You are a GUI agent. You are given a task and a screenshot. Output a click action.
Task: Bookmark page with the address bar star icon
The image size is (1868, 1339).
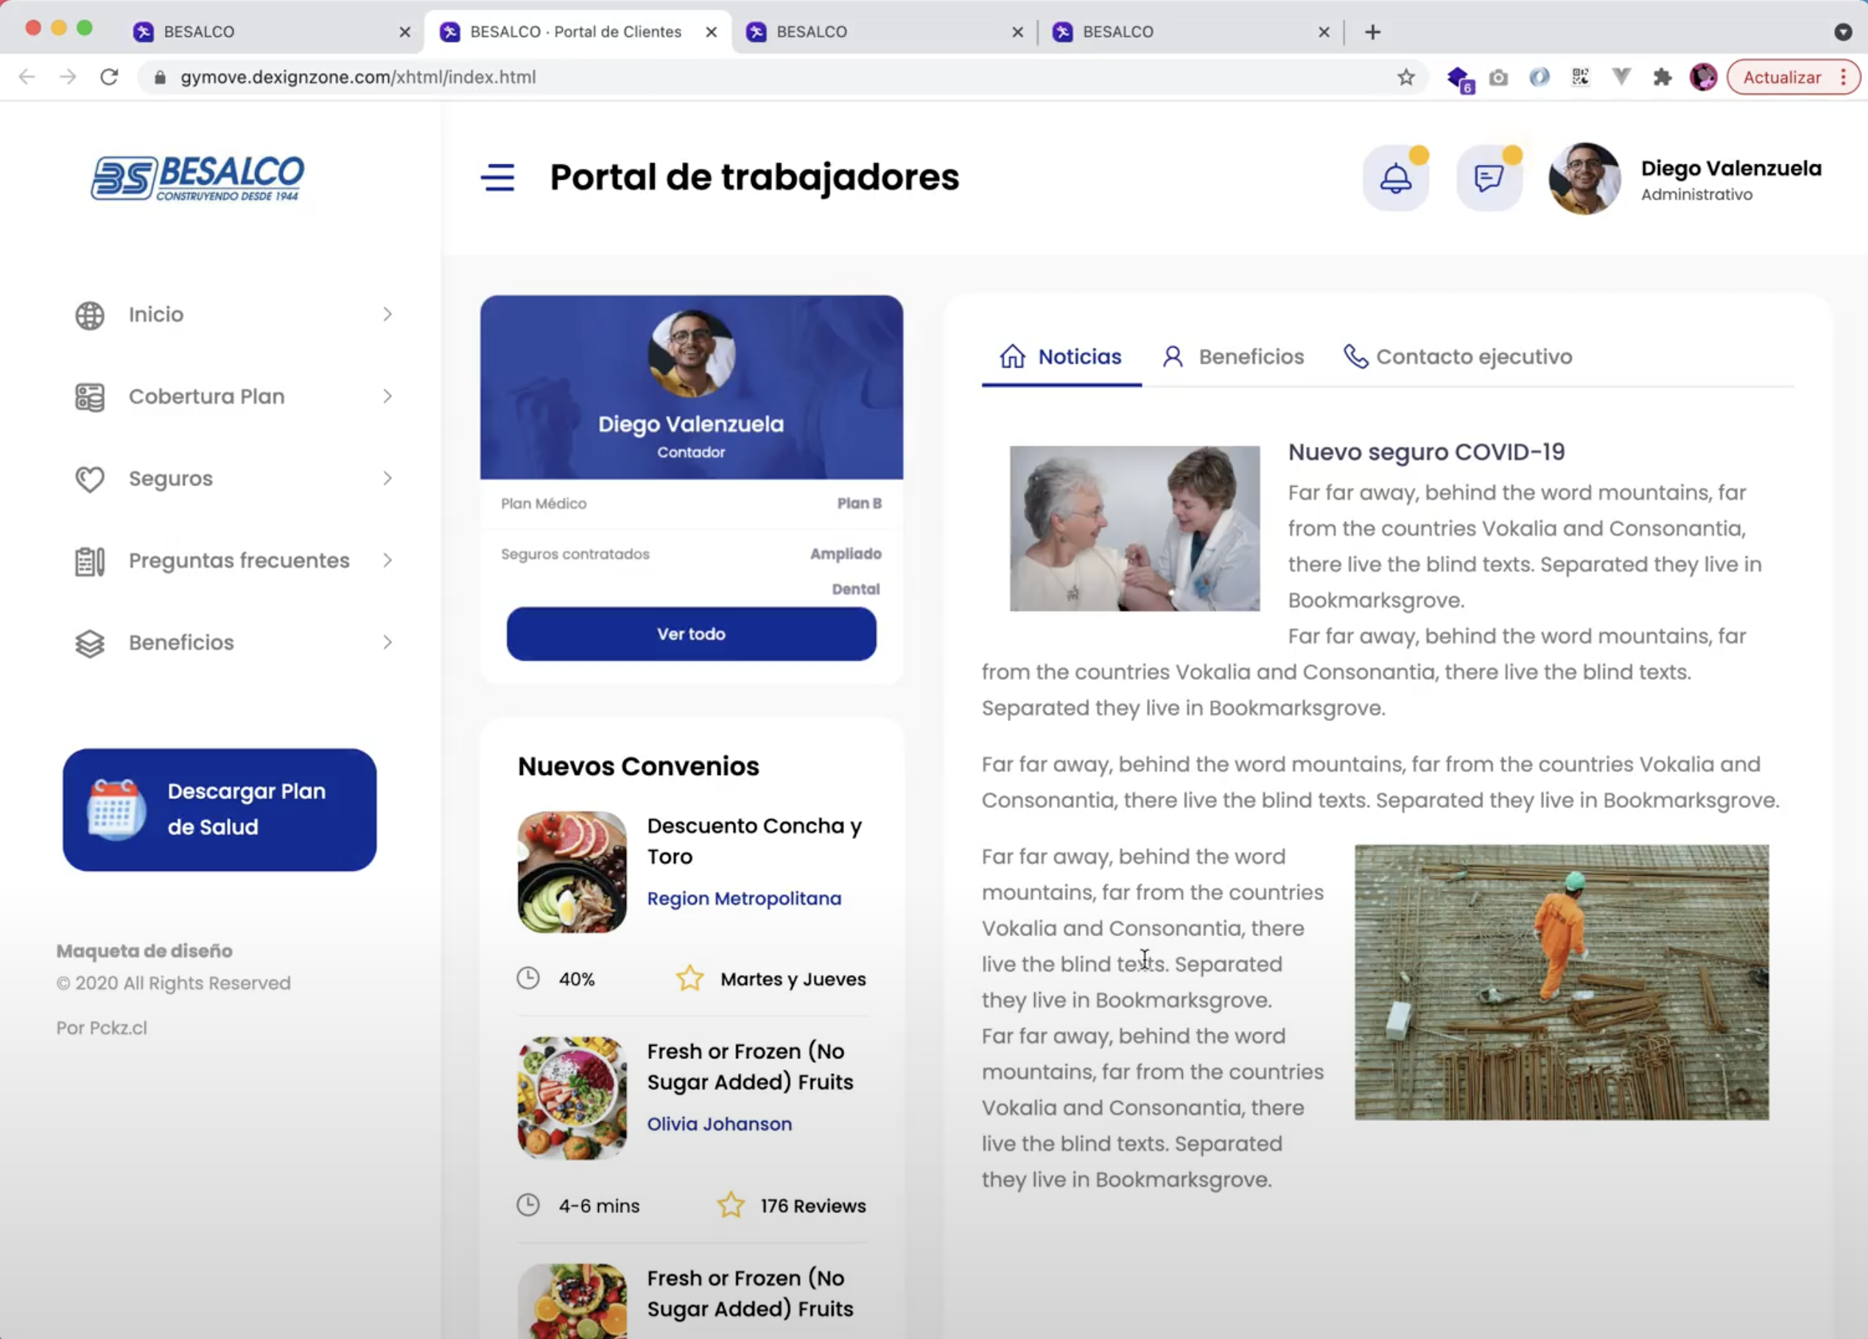tap(1406, 77)
